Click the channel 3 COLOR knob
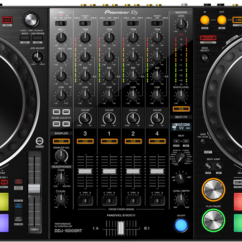This screenshot has height=242, width=242. (85, 119)
